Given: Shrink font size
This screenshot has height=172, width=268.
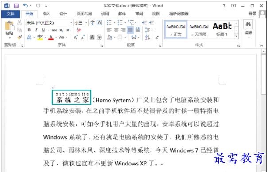Looking at the screenshot, I should pyautogui.click(x=83, y=37).
